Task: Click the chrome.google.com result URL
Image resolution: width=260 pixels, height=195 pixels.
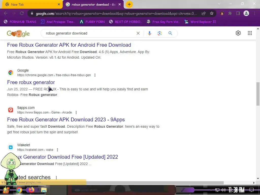Action: pos(54,75)
